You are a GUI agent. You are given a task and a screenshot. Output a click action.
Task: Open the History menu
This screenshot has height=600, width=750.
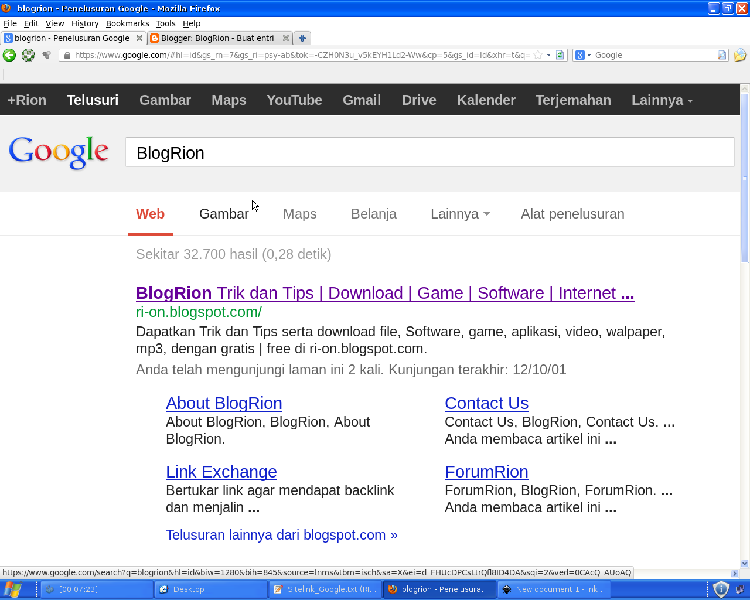point(85,23)
